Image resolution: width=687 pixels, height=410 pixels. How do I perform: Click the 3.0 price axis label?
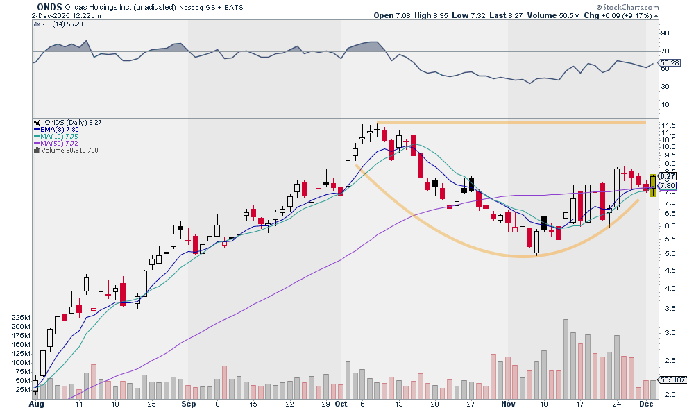coord(670,333)
